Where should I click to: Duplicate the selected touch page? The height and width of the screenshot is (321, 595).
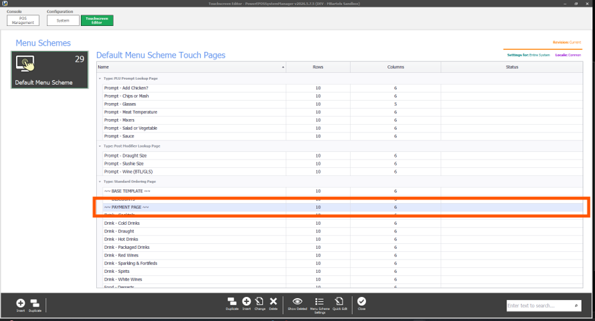click(x=232, y=302)
